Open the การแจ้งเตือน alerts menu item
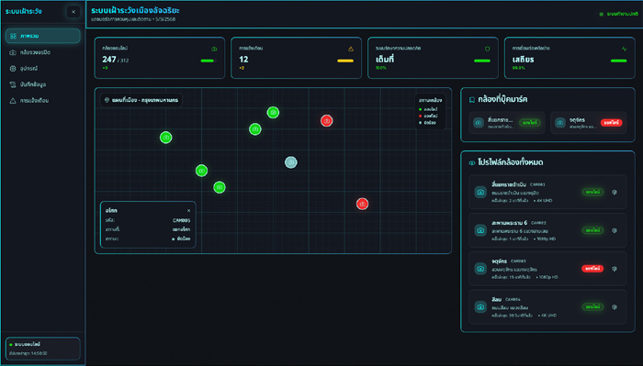 point(42,100)
